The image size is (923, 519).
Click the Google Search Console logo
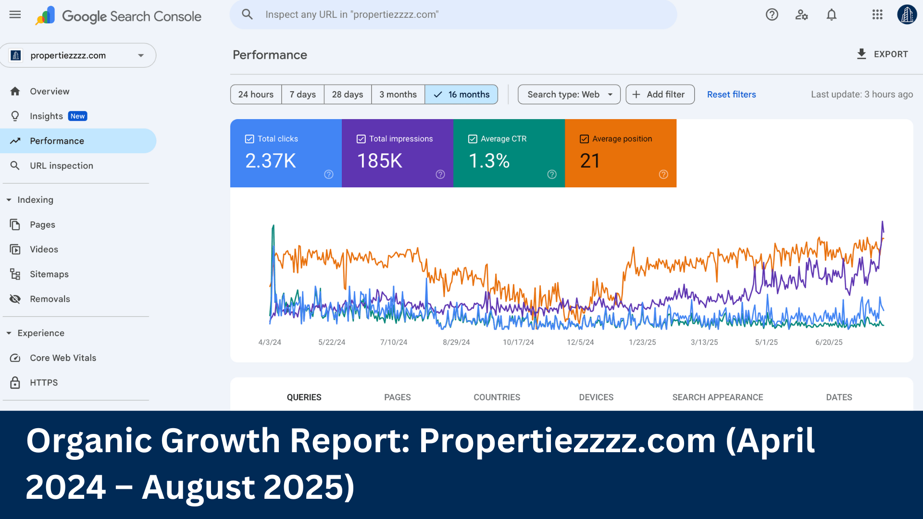(x=118, y=16)
